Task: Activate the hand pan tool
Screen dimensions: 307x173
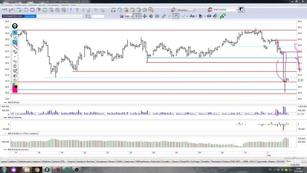Action: coord(176,16)
